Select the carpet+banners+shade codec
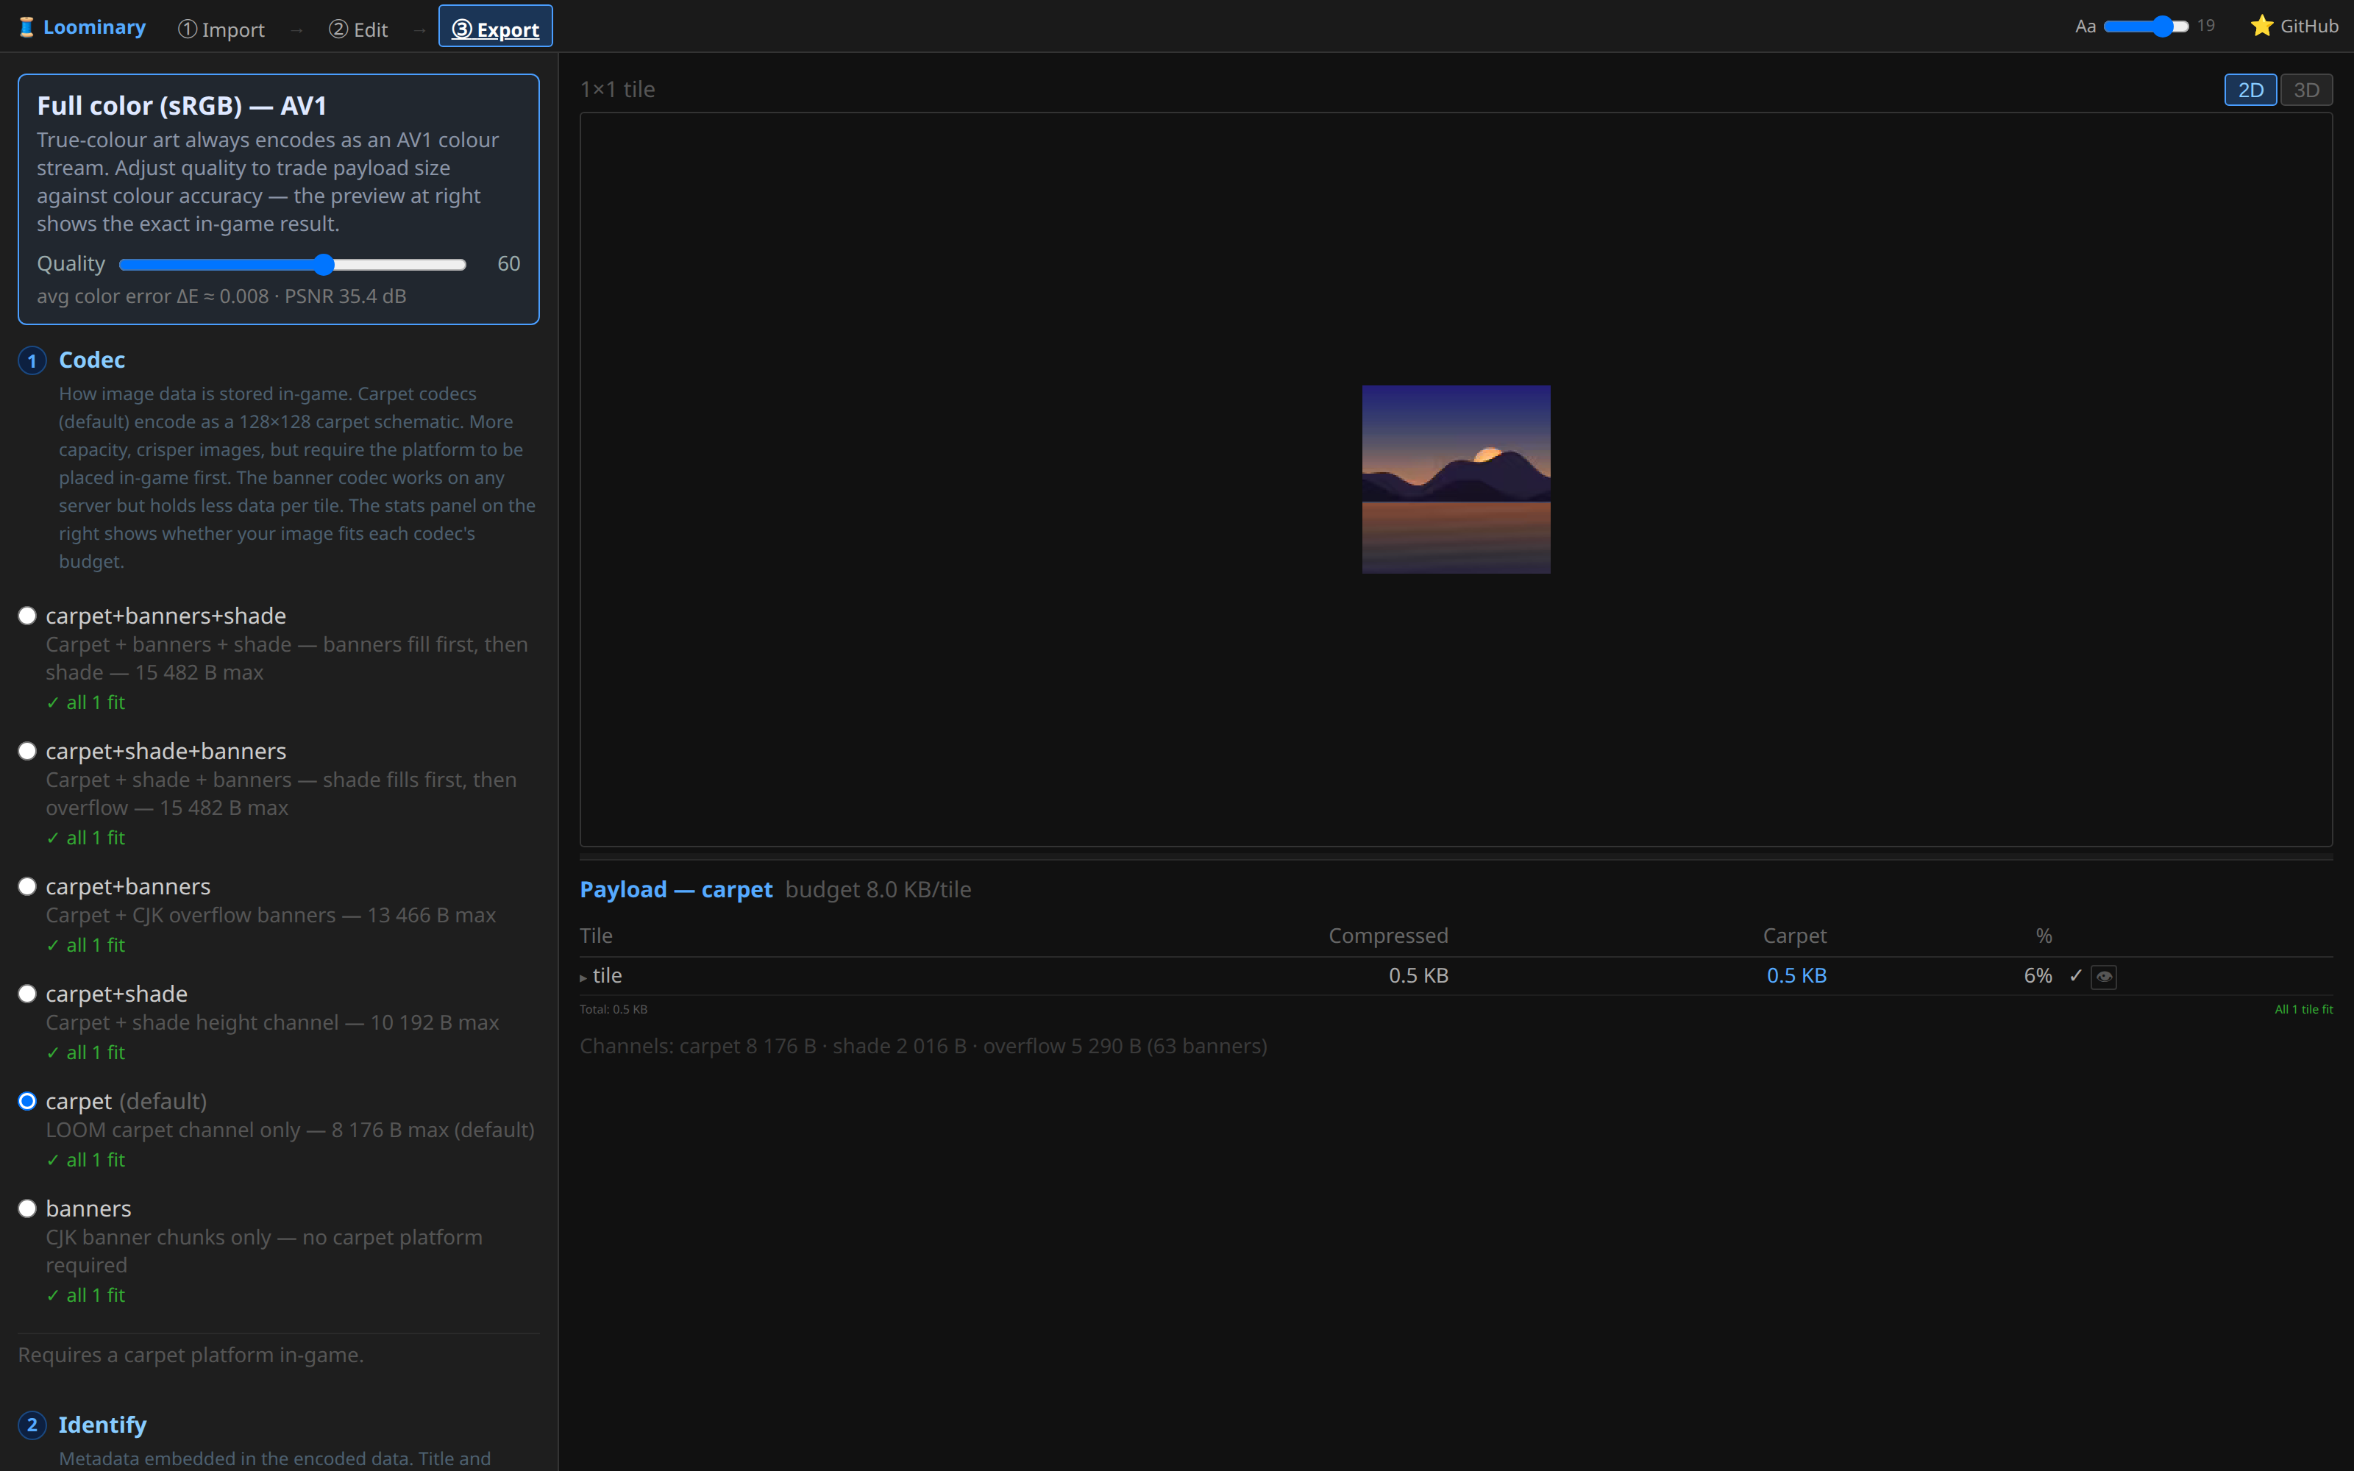The height and width of the screenshot is (1471, 2354). (x=27, y=616)
